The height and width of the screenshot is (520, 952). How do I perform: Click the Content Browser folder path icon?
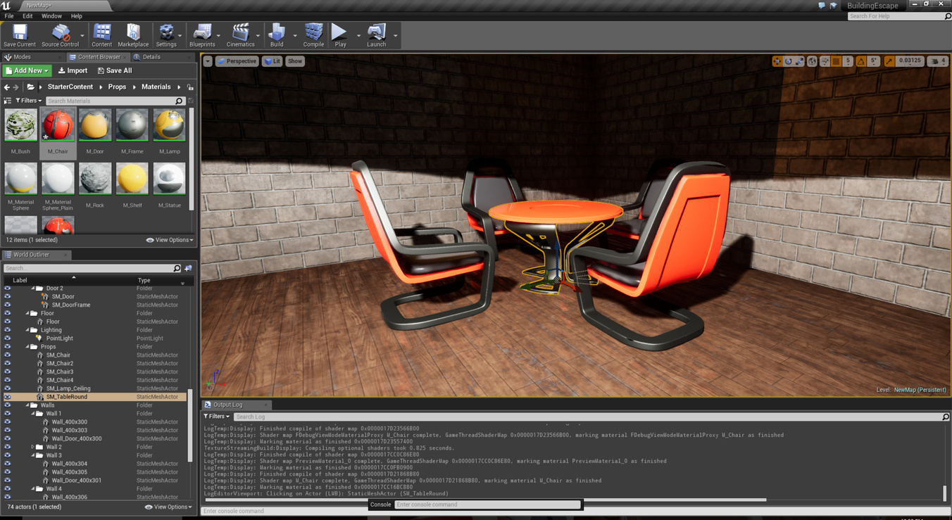31,87
